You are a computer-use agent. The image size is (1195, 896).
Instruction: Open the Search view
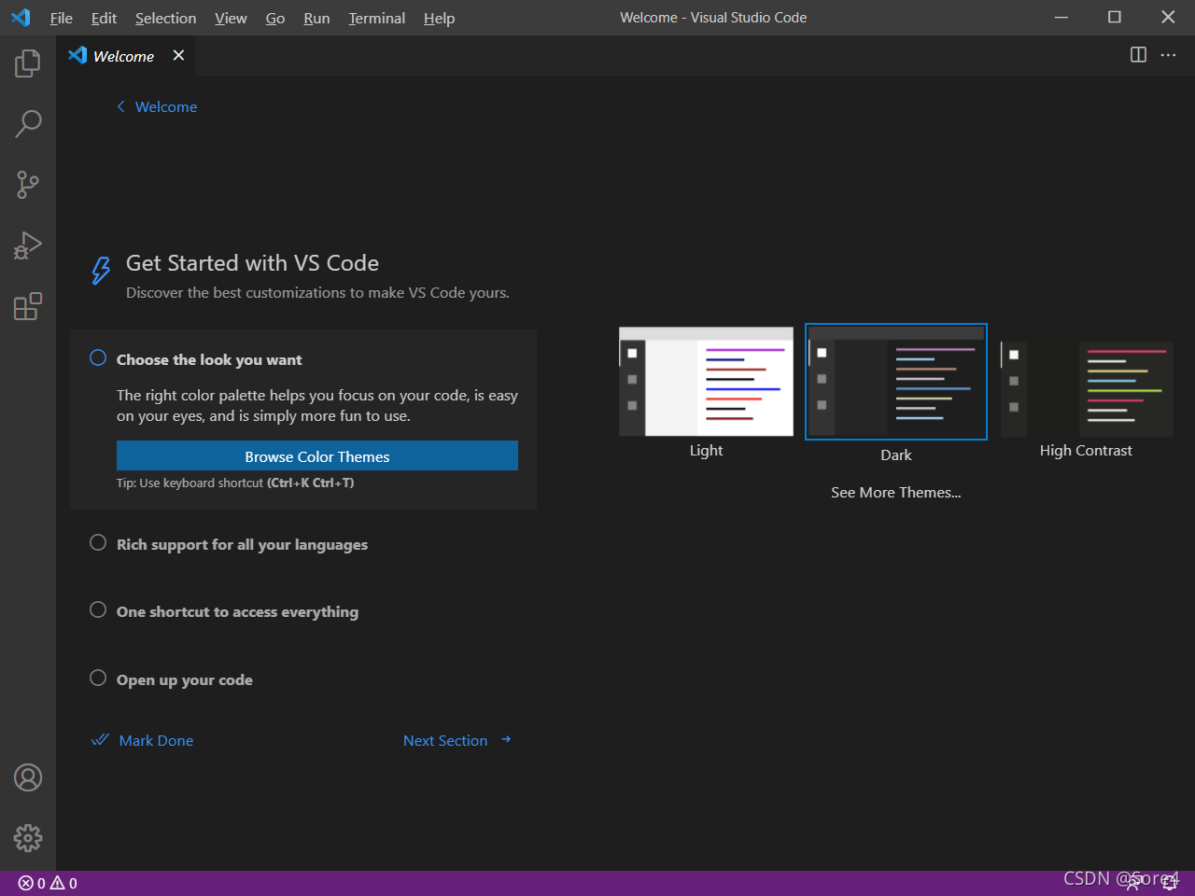[x=28, y=123]
